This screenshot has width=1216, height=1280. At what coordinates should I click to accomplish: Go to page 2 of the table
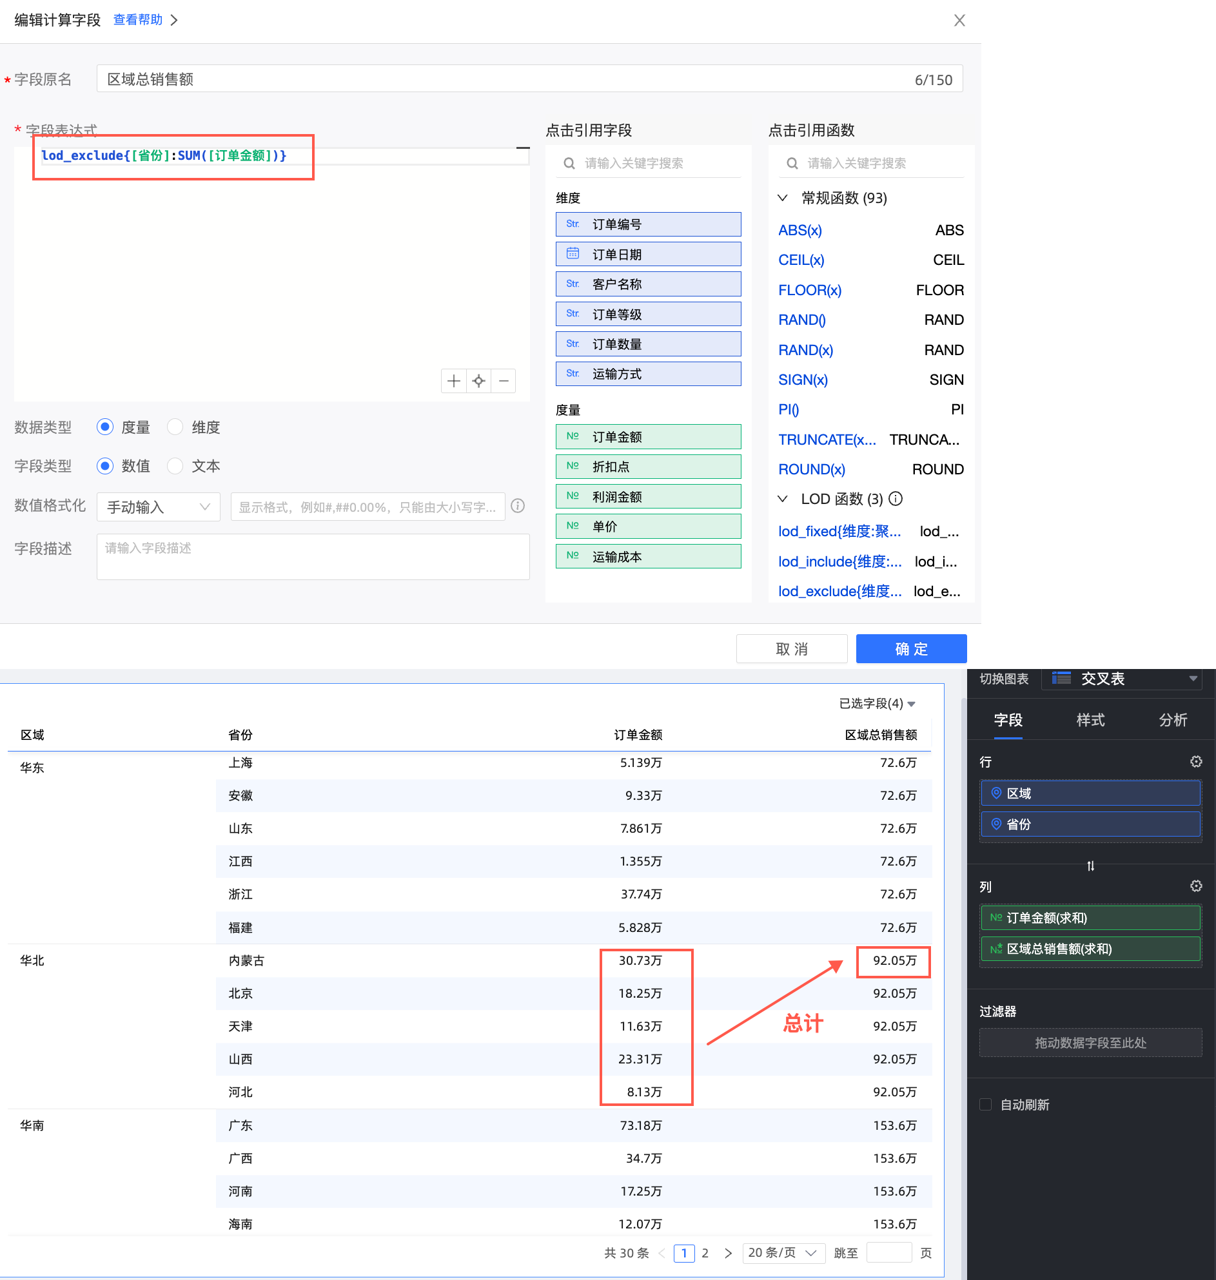pyautogui.click(x=705, y=1254)
